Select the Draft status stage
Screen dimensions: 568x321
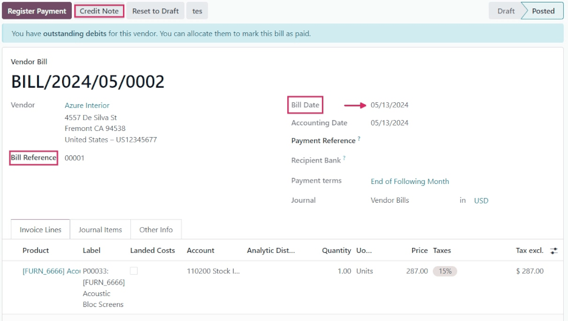(505, 11)
